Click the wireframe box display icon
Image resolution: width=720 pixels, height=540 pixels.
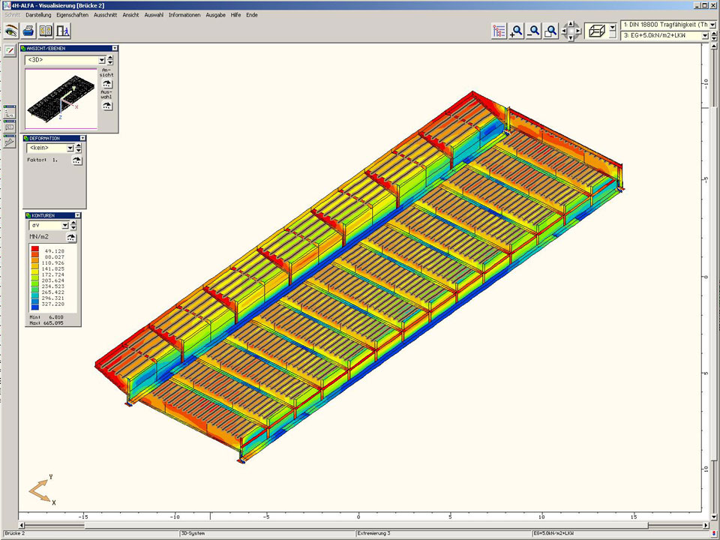[598, 31]
